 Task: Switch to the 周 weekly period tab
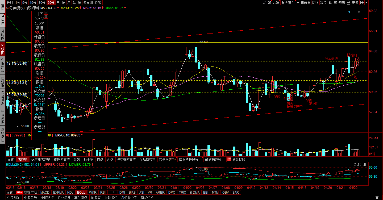pos(63,3)
